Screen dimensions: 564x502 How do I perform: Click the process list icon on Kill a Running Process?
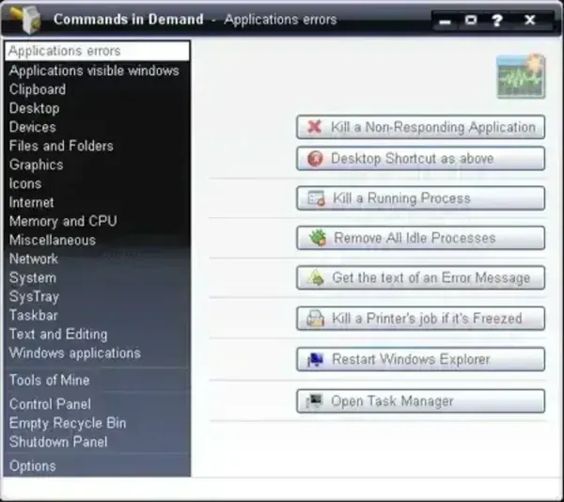[x=316, y=198]
